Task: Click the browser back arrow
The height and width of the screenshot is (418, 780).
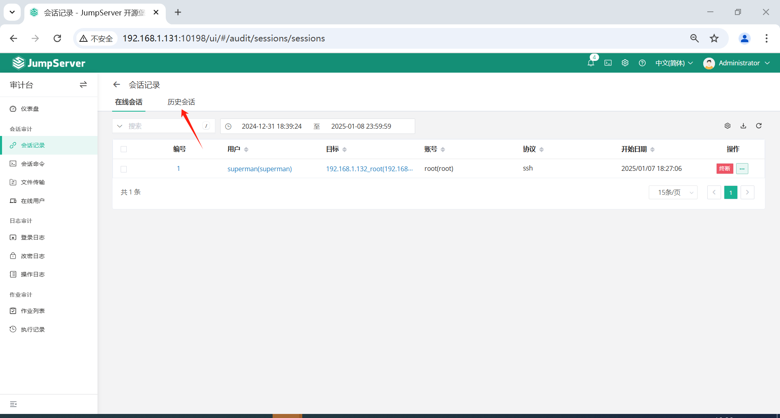Action: 13,38
